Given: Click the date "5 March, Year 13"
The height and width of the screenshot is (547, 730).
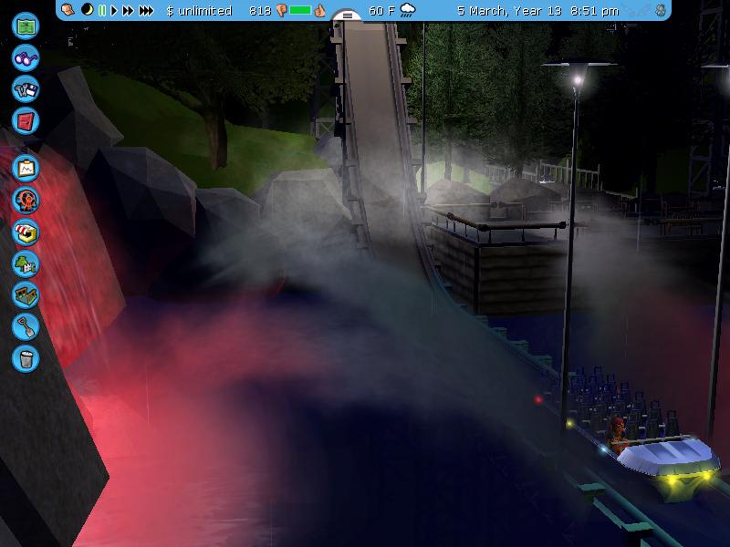Looking at the screenshot, I should (509, 11).
